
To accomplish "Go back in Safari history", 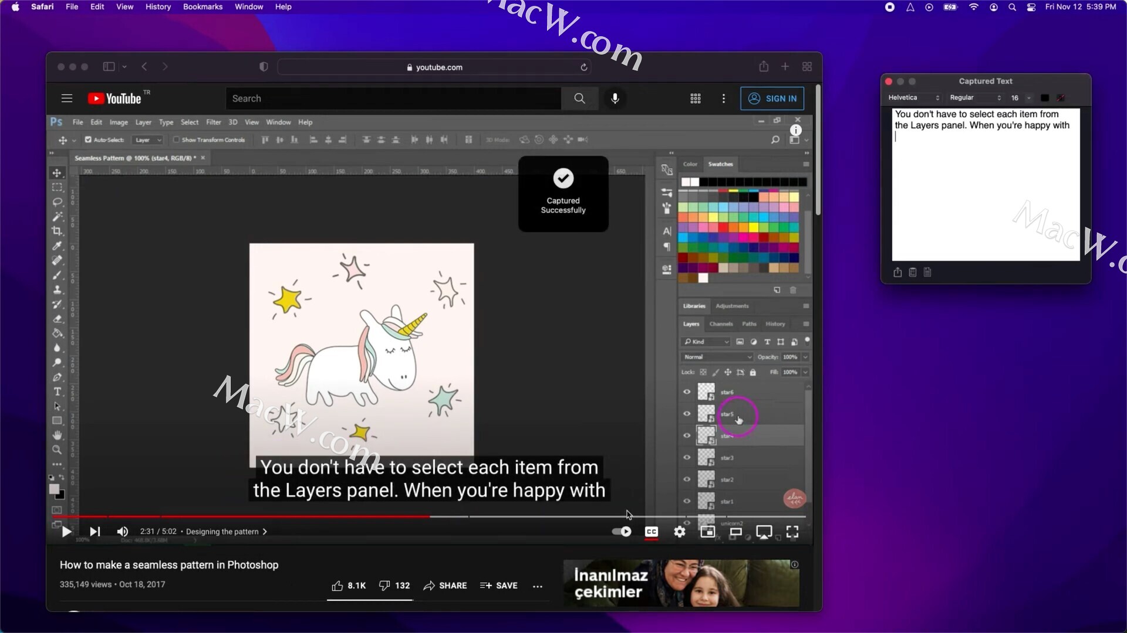I will coord(144,67).
